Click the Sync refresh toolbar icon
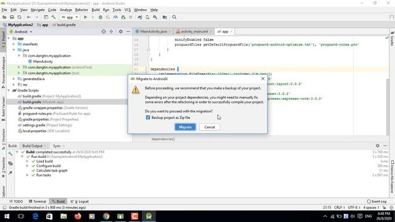Viewport: 395px width, 222px height. (19, 17)
